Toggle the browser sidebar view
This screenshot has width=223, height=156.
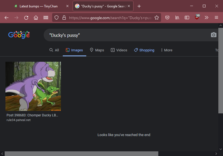tap(187, 17)
